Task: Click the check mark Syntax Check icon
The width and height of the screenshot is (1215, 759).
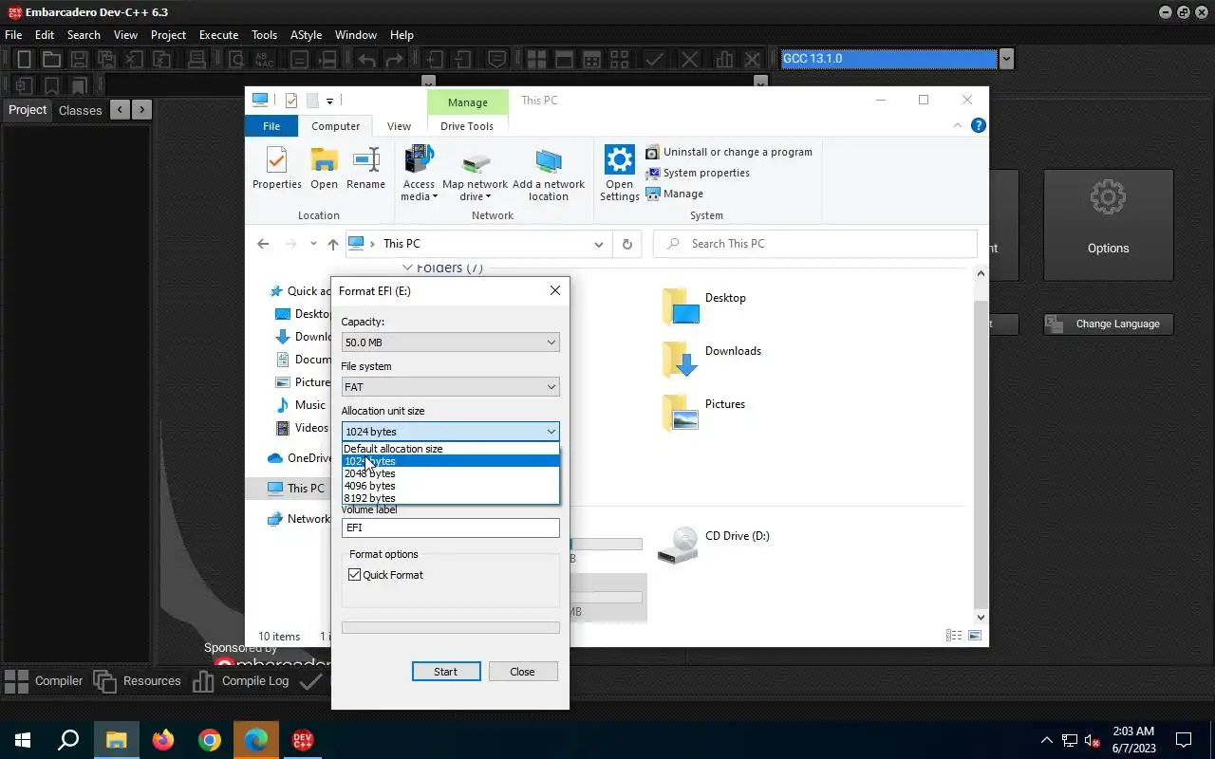Action: [x=654, y=59]
